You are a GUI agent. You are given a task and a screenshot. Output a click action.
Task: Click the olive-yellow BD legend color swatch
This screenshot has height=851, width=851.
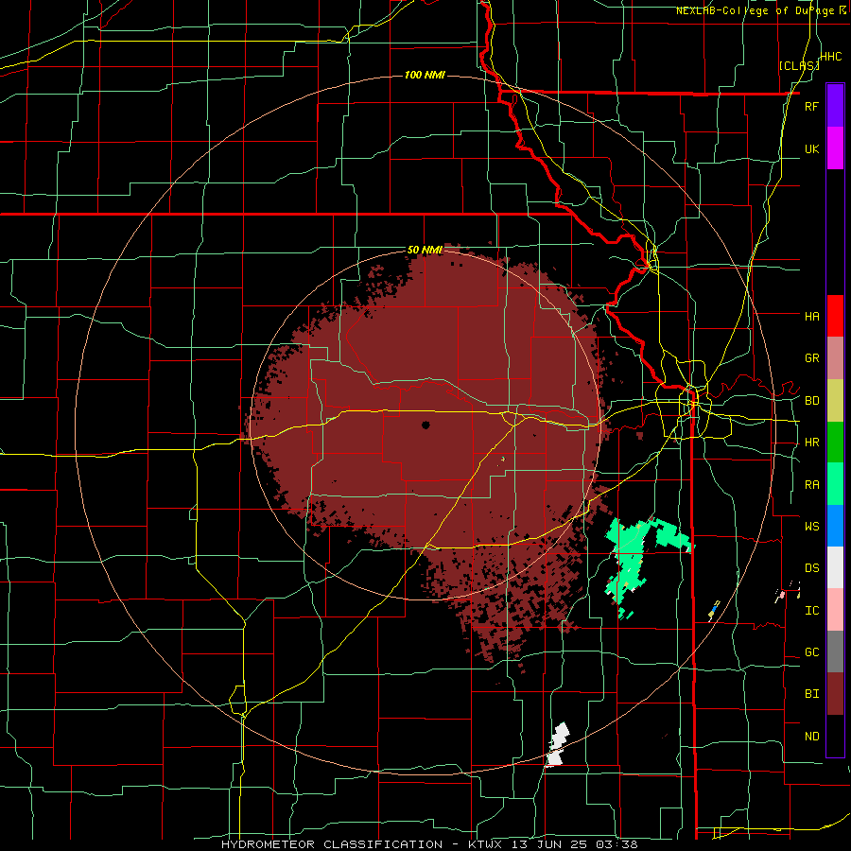point(835,401)
